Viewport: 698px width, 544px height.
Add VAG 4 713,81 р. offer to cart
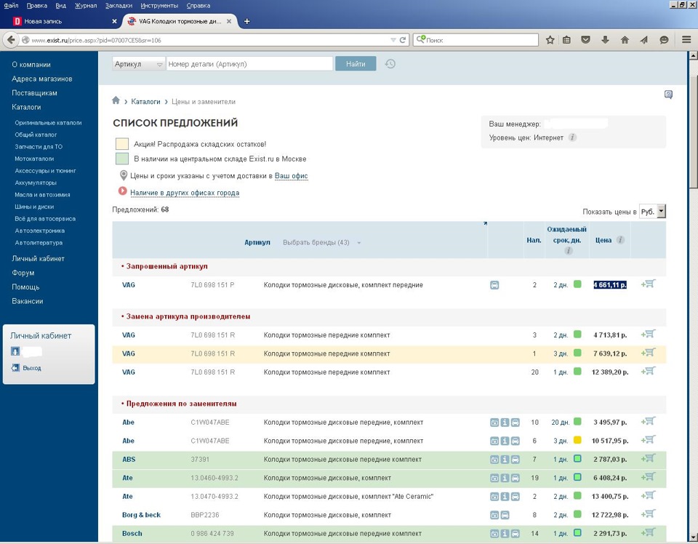[648, 335]
